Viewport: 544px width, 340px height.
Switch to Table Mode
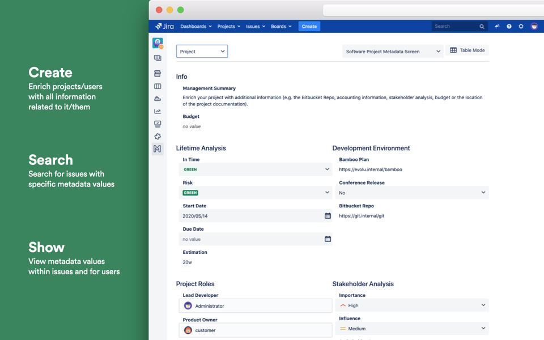click(467, 50)
